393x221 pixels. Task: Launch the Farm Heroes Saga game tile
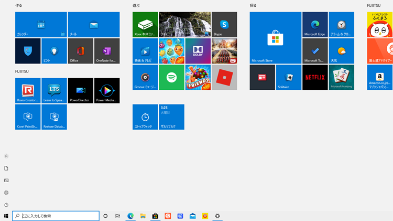point(172,51)
